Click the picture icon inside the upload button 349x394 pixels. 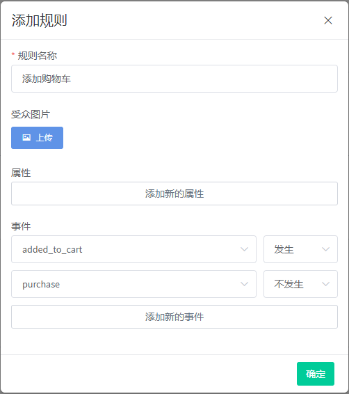click(26, 137)
